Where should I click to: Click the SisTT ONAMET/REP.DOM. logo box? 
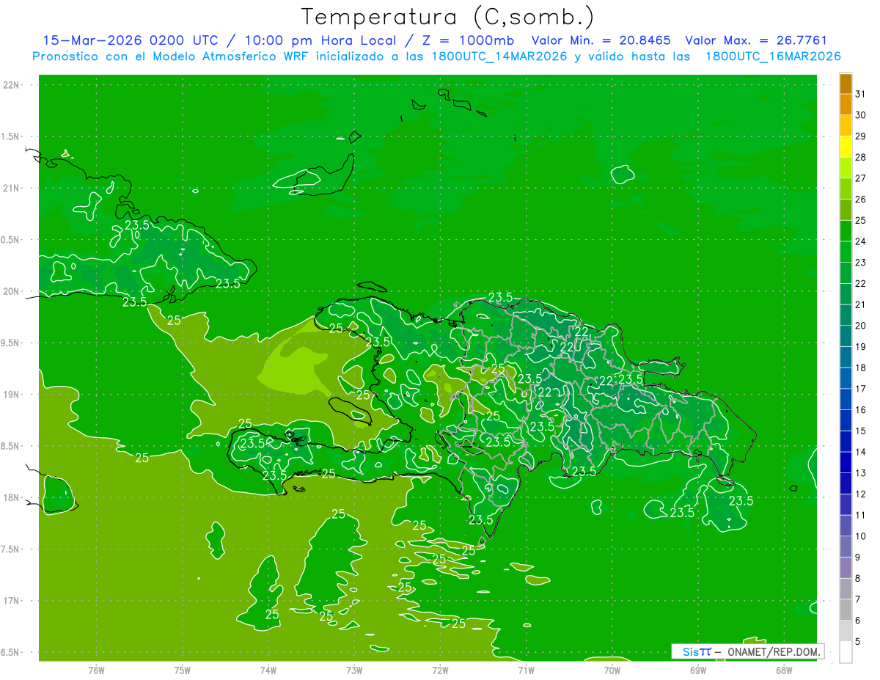point(747,651)
